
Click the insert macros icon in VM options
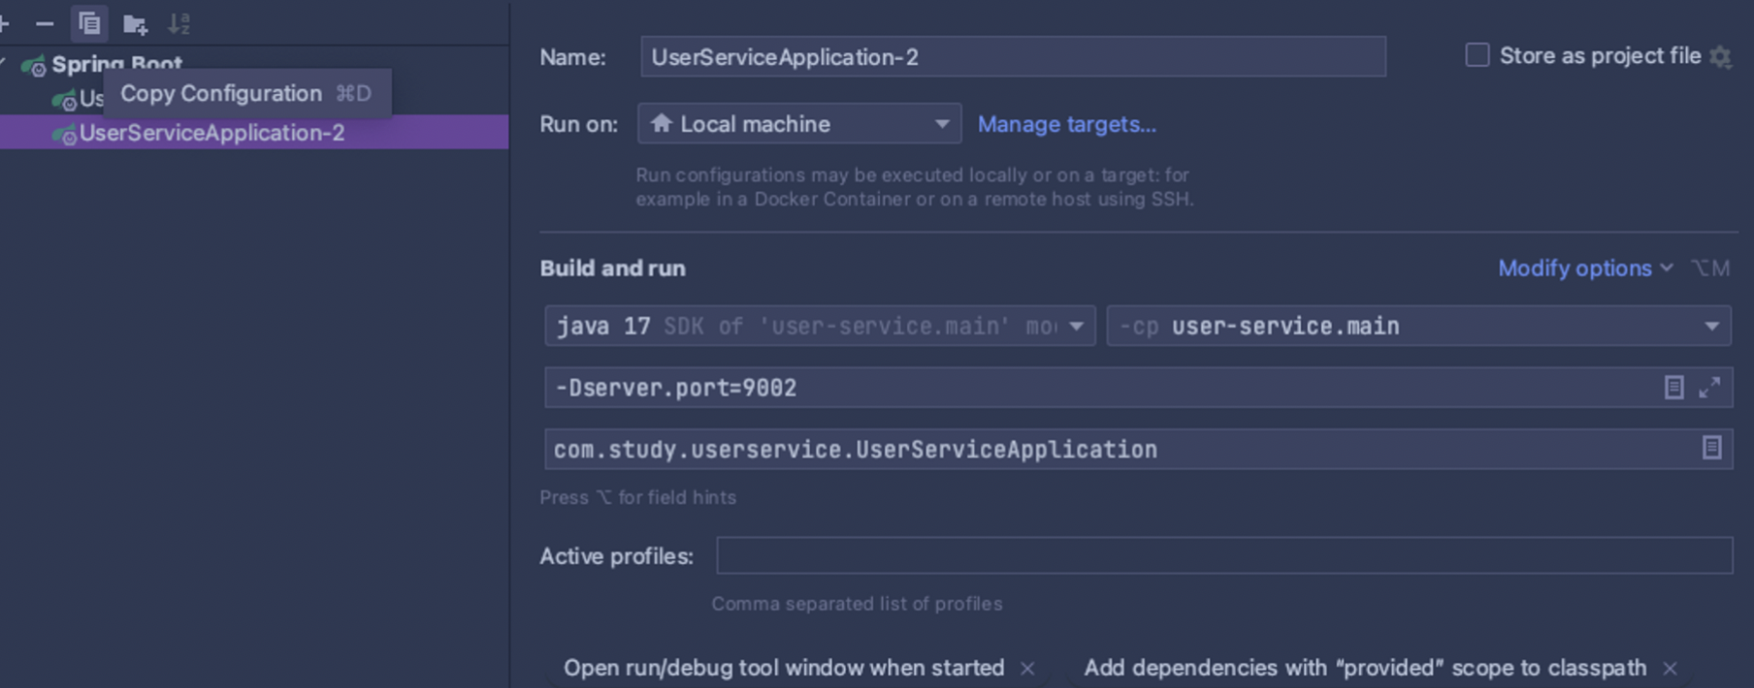point(1673,388)
